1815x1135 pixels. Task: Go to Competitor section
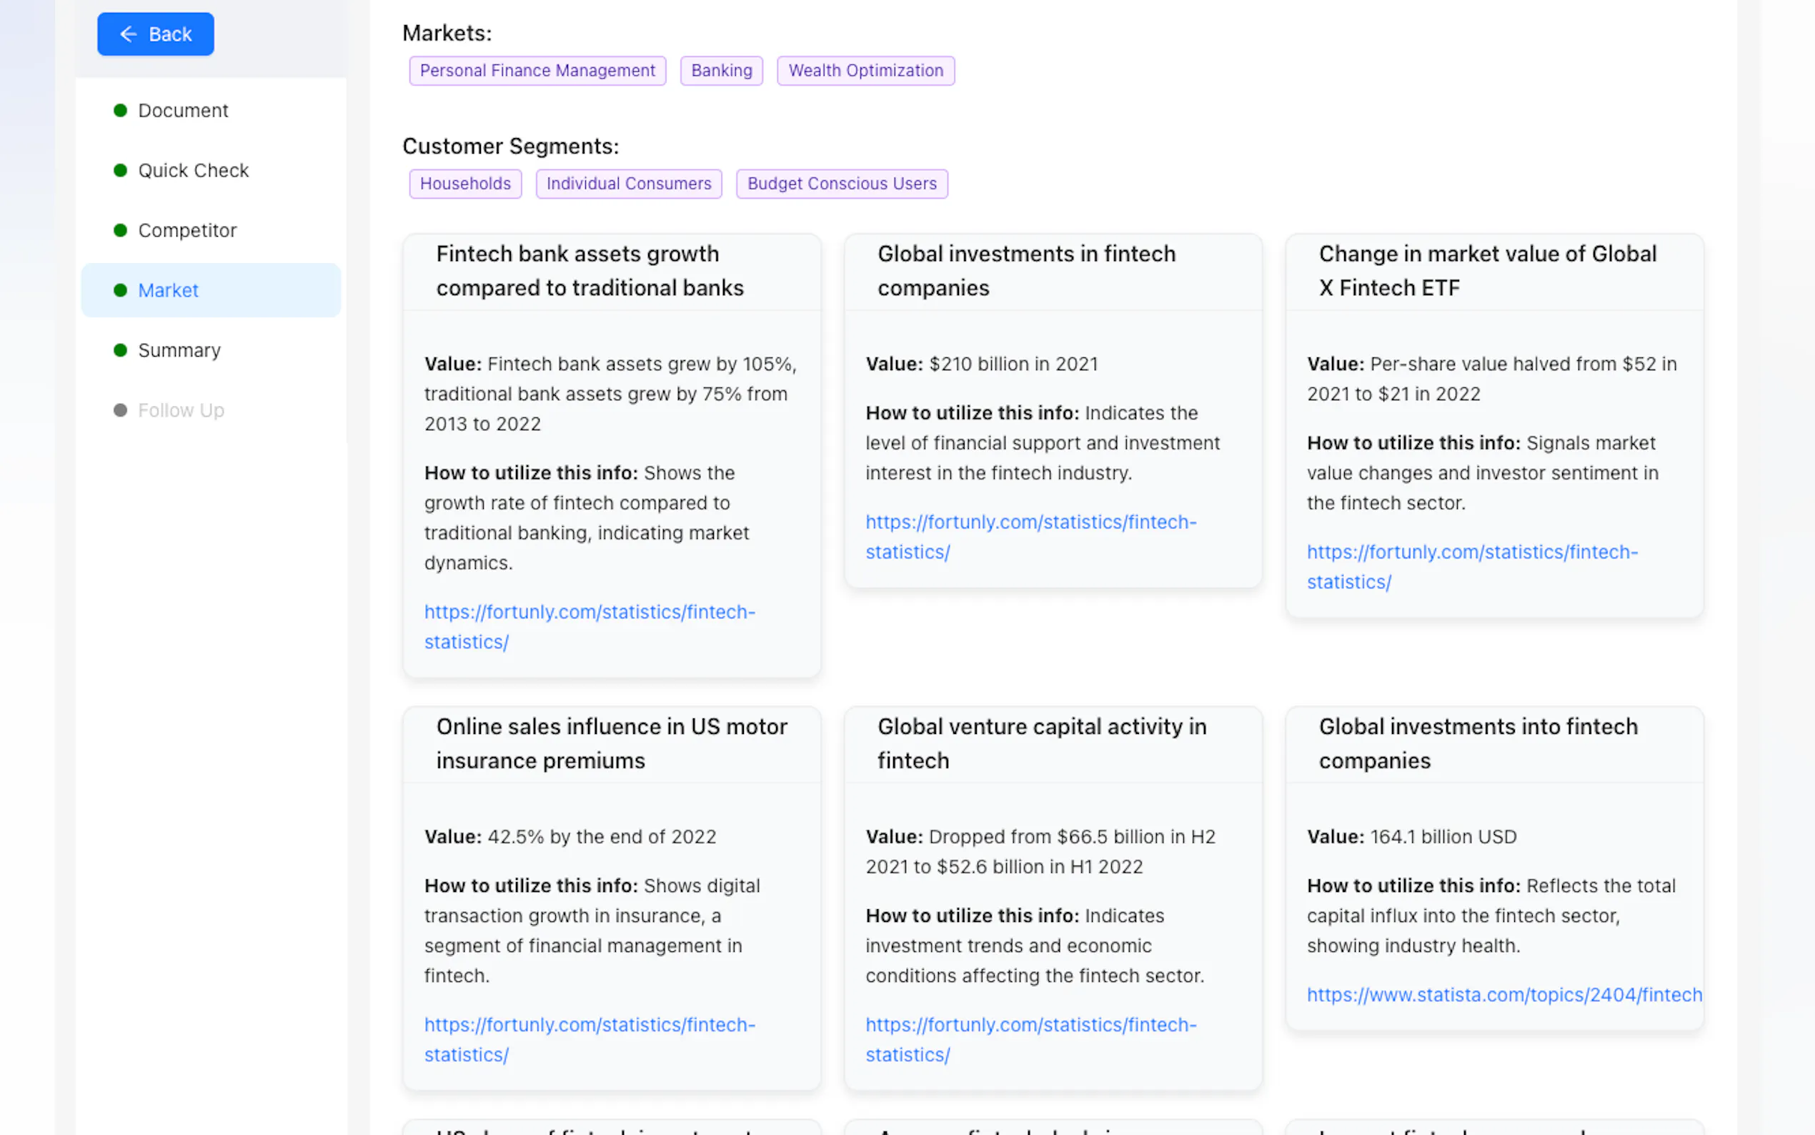coord(187,230)
